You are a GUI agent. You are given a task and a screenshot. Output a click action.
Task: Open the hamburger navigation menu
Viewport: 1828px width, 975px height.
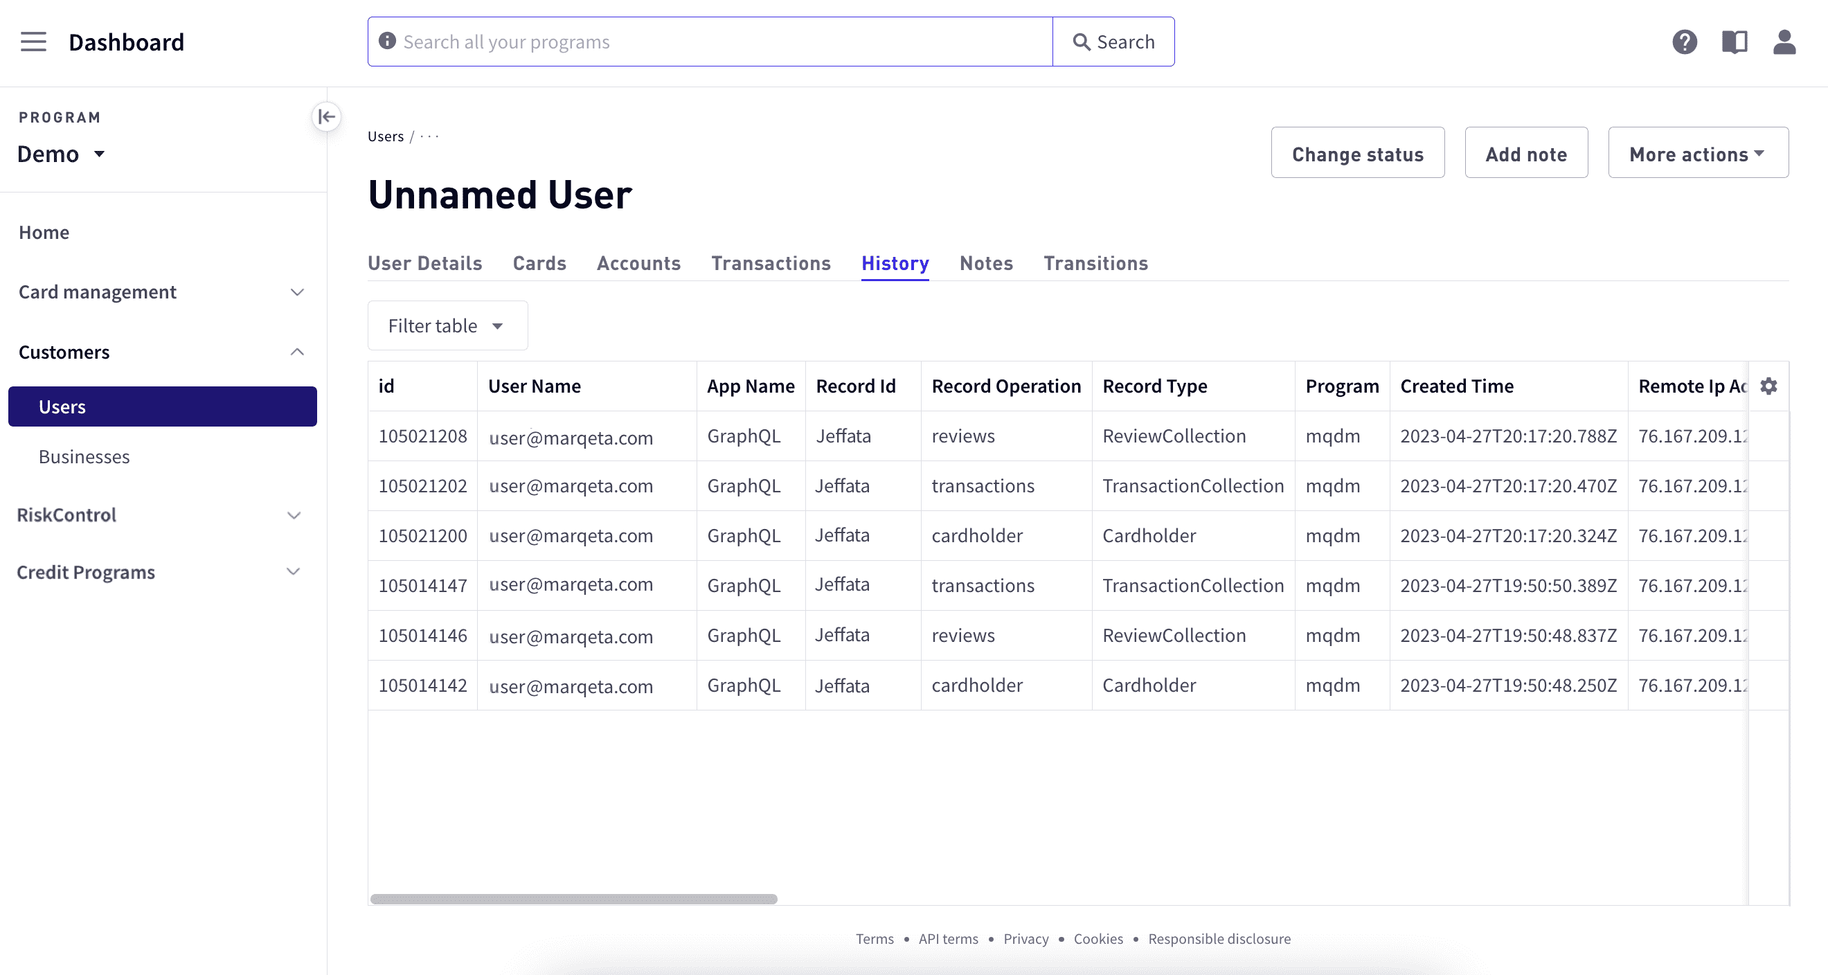33,42
